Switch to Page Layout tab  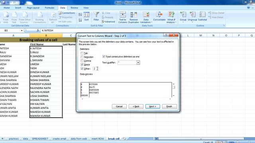(33, 8)
